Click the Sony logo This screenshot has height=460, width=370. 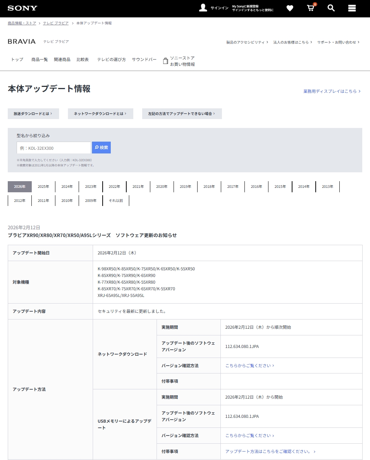(x=22, y=8)
